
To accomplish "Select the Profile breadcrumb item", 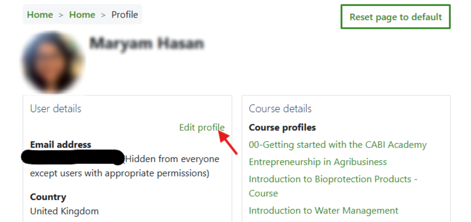I will tap(124, 15).
